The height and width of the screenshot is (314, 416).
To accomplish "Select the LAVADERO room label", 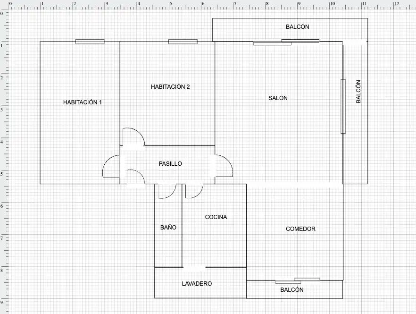I will [x=197, y=283].
